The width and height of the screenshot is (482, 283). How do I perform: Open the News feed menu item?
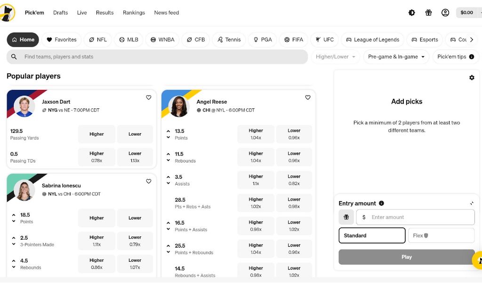(167, 13)
